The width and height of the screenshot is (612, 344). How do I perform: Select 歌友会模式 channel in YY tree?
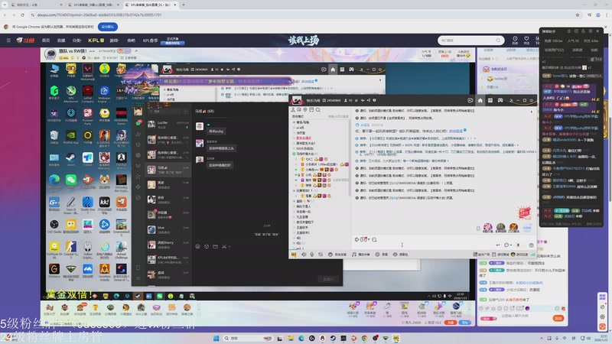[304, 138]
